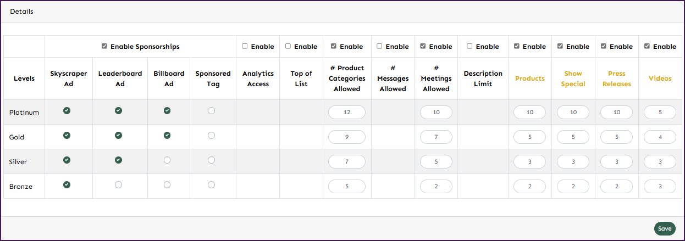
Task: Uncheck the Enable Sponsorships checkbox
Action: tap(104, 47)
